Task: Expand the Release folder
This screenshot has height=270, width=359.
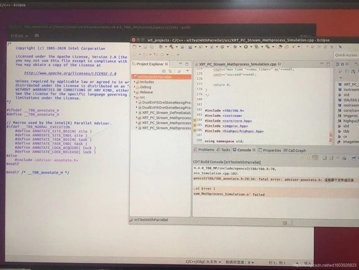Action: tap(135, 92)
